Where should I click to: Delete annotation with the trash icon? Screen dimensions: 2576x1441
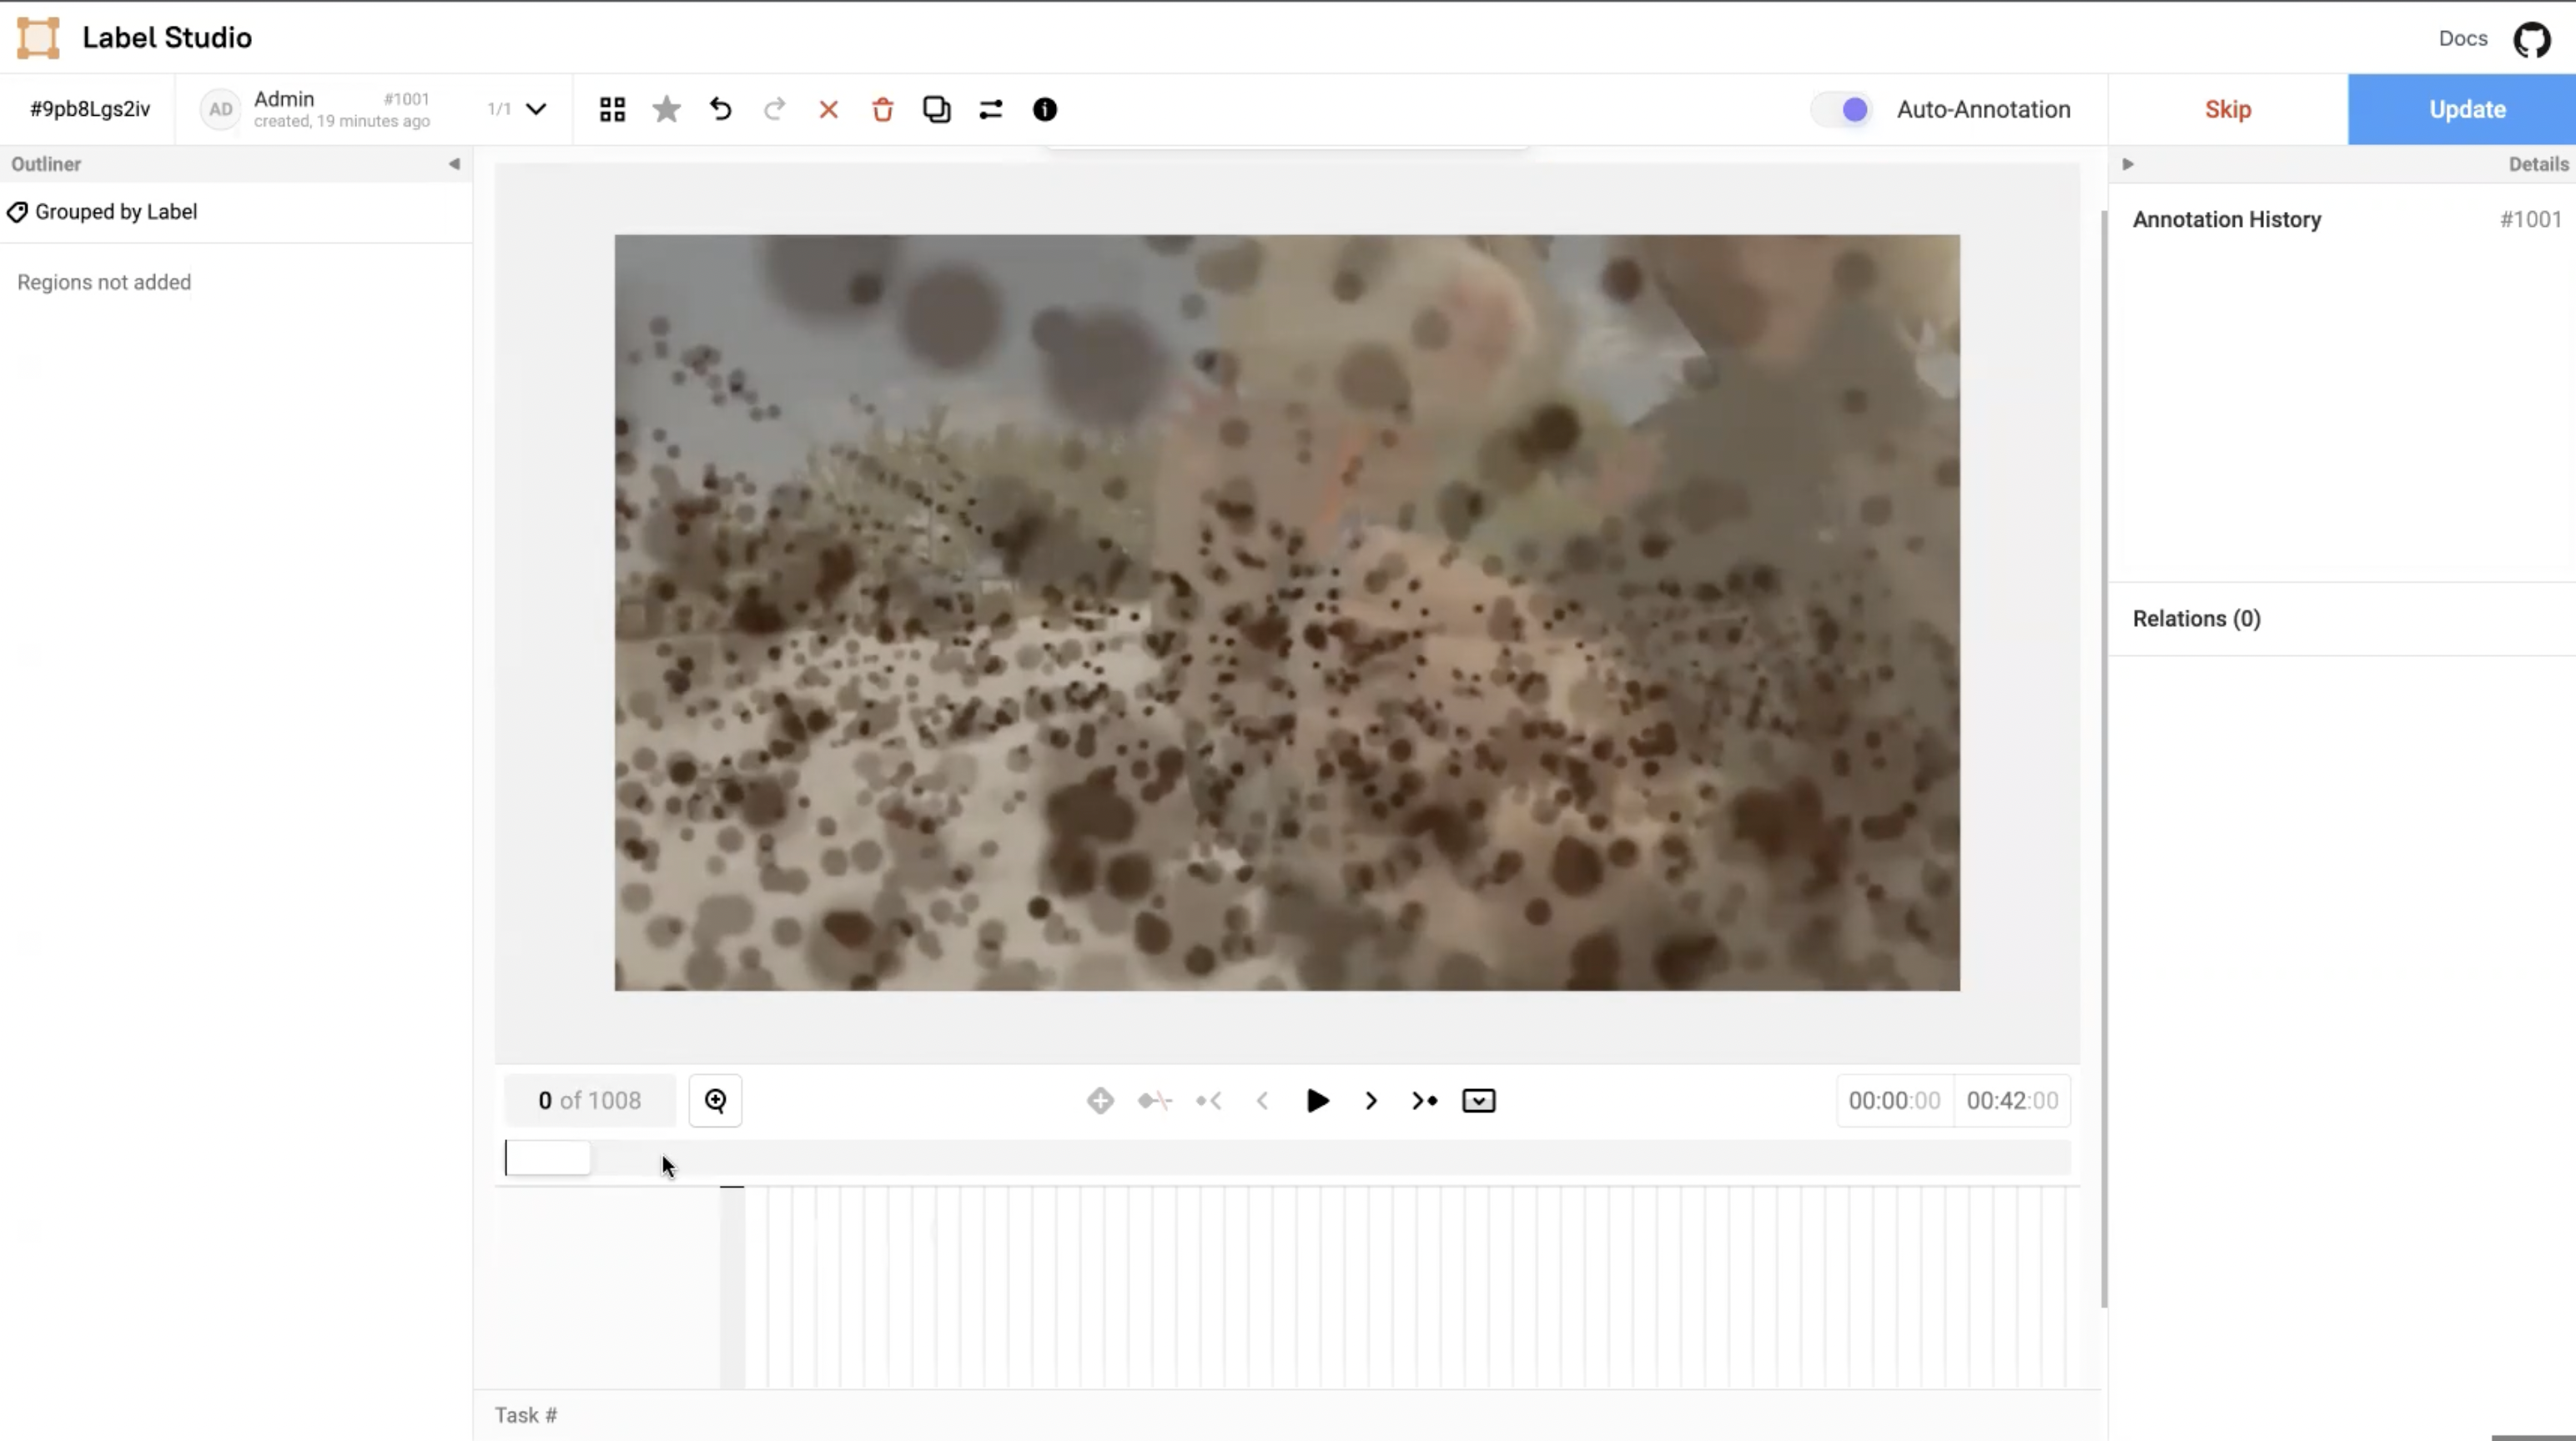[882, 109]
